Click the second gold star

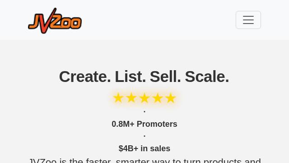click(131, 98)
